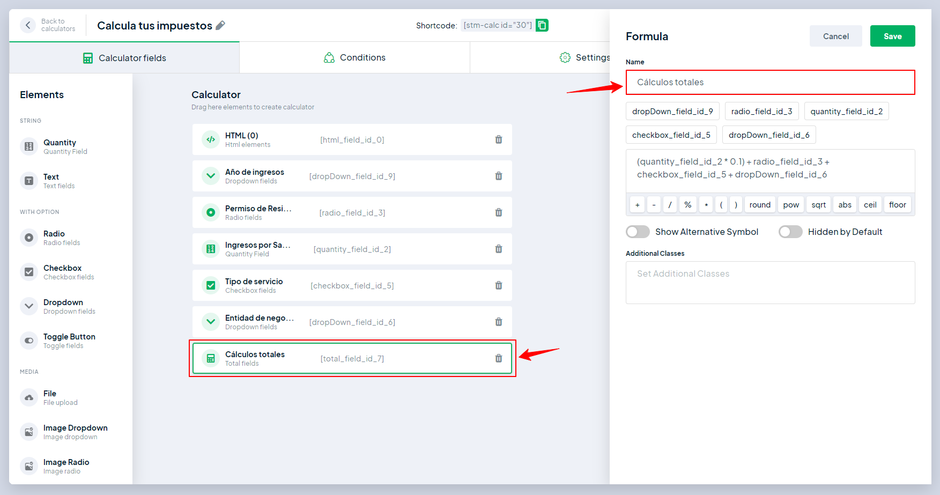Viewport: 940px width, 495px height.
Task: Click the File upload element icon
Action: click(29, 397)
